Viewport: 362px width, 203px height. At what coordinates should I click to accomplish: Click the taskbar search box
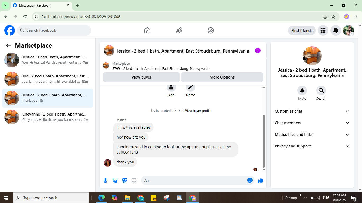click(51, 198)
